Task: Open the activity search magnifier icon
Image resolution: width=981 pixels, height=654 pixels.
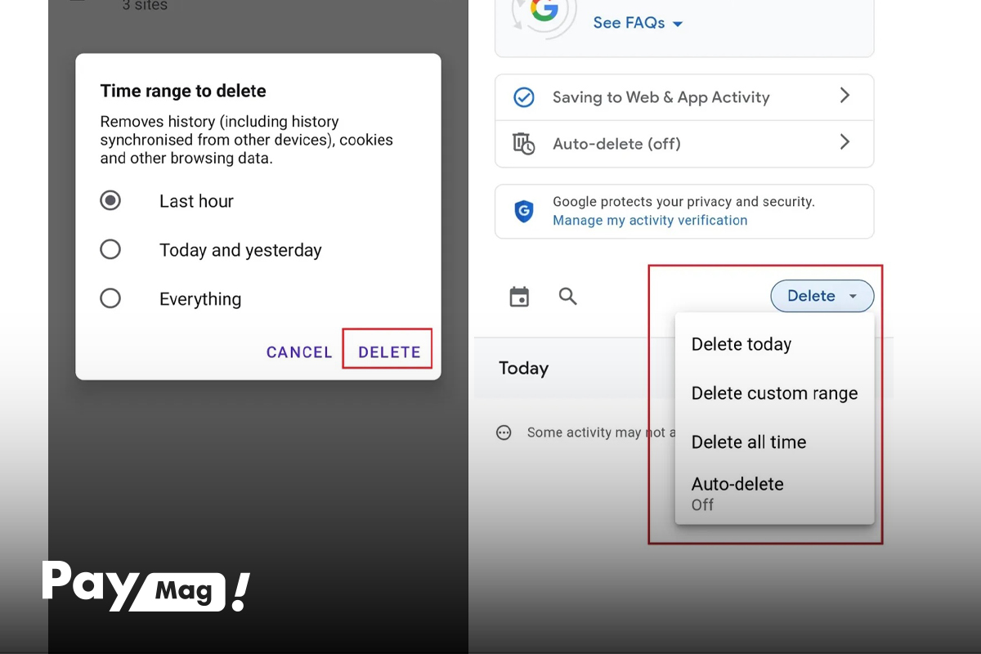Action: coord(568,296)
